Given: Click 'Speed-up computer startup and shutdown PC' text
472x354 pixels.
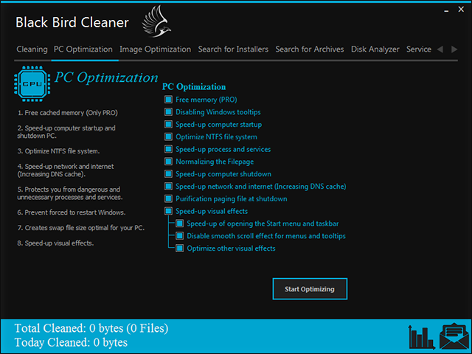Looking at the screenshot, I should pyautogui.click(x=66, y=132).
